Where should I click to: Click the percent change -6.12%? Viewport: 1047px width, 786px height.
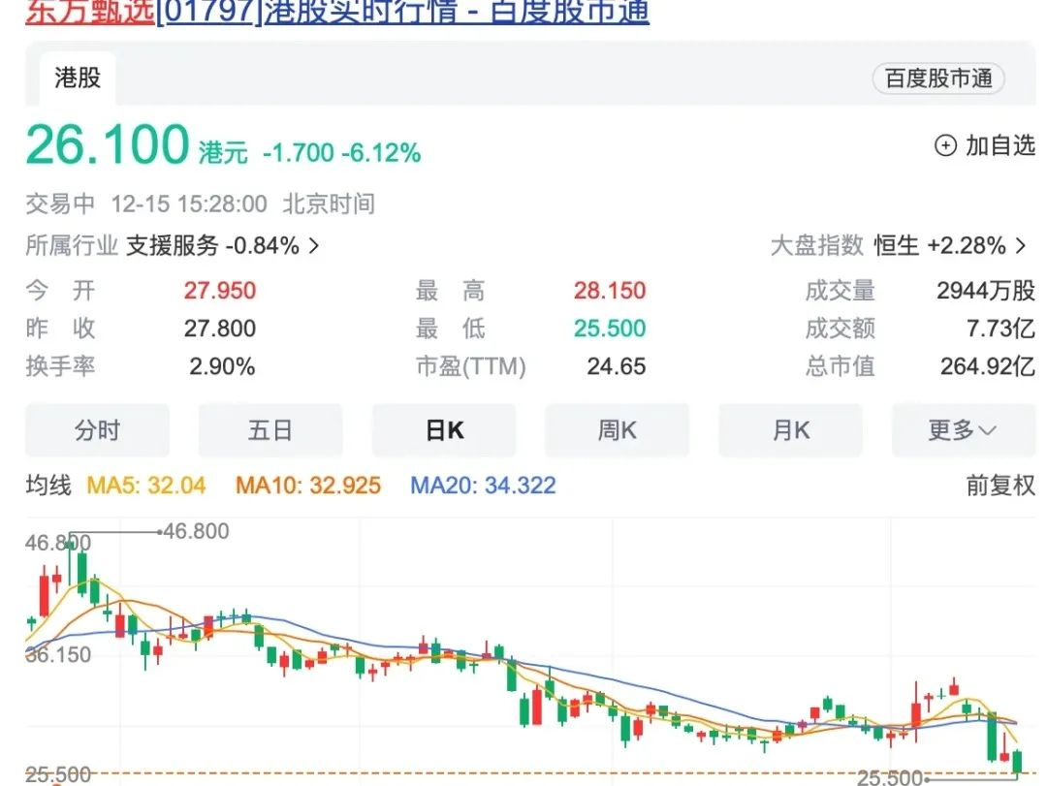(381, 153)
